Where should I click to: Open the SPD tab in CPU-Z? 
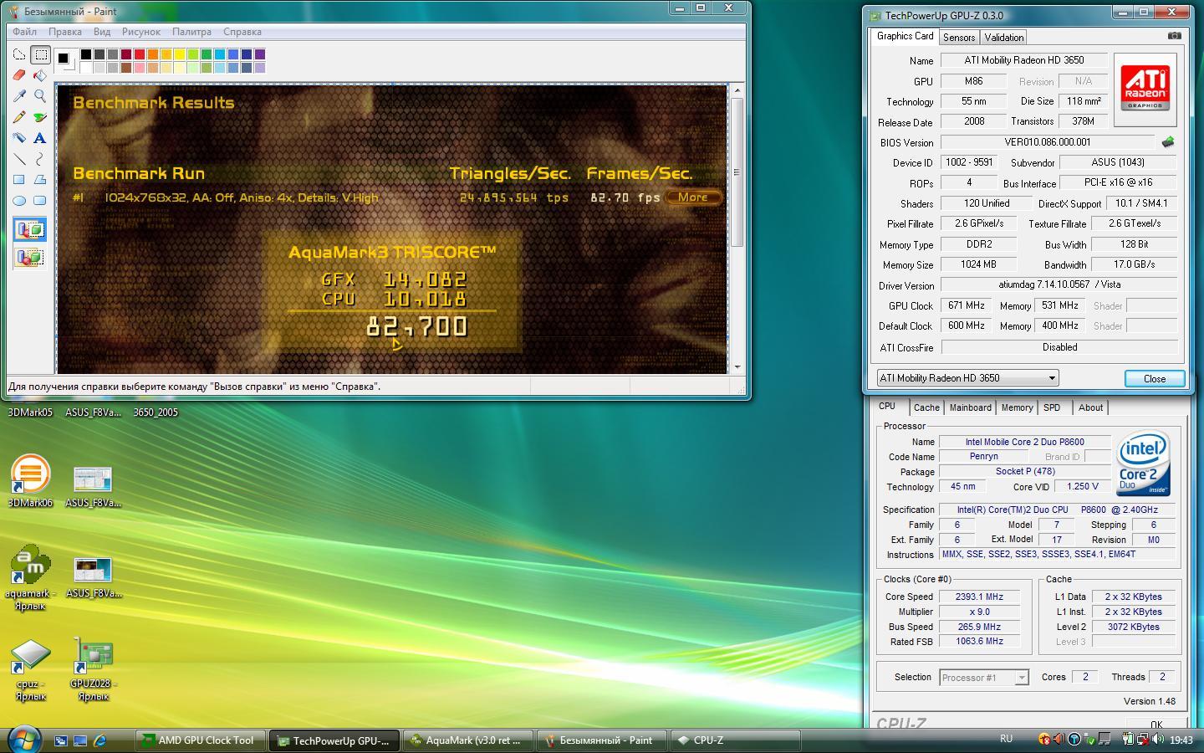pyautogui.click(x=1052, y=407)
